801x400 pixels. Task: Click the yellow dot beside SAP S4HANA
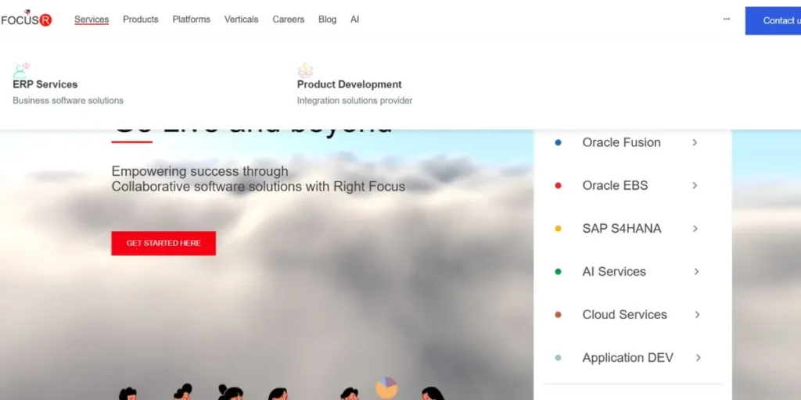point(558,229)
